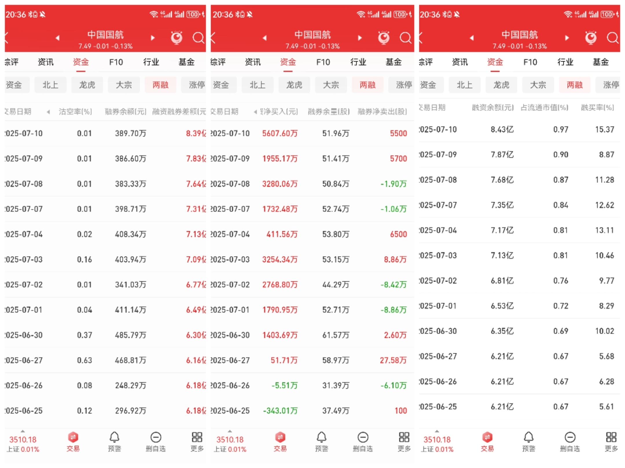Tap 删自选 remove icon in middle screen
This screenshot has width=625, height=468.
click(x=363, y=442)
